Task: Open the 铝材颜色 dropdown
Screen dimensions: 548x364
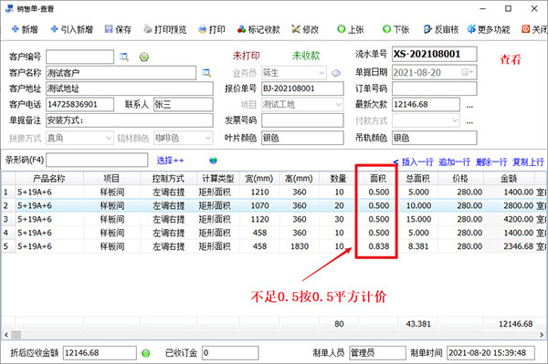Action: tap(208, 138)
